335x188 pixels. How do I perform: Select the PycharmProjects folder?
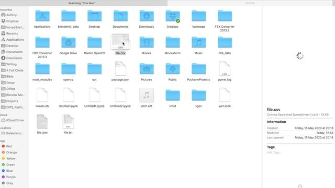(x=199, y=69)
